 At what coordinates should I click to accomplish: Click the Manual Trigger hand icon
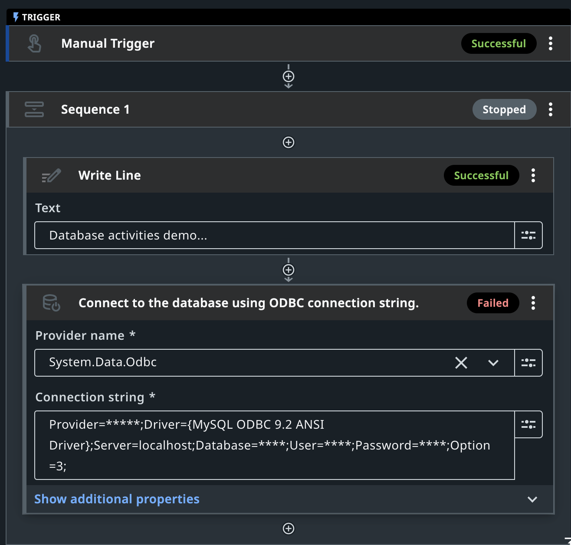(34, 44)
